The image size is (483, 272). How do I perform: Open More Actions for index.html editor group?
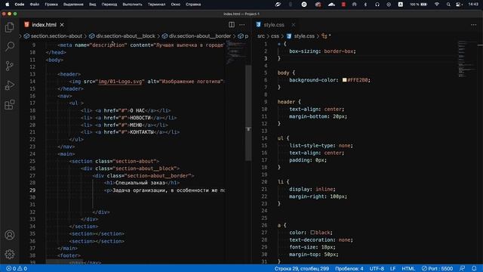[x=242, y=25]
